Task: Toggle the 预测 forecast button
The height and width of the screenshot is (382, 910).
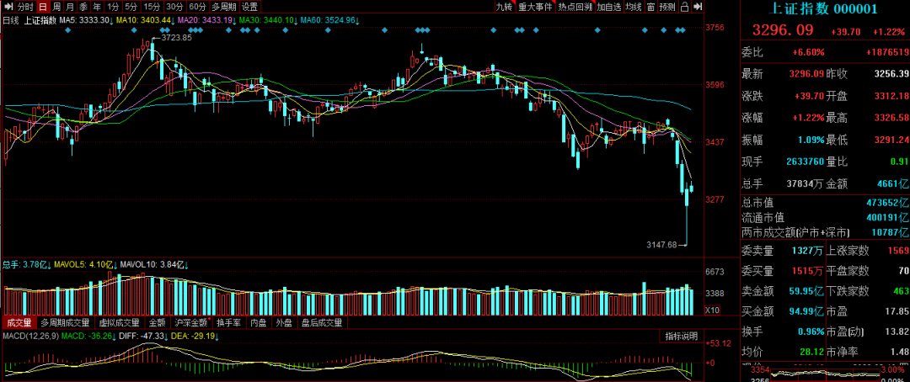Action: pos(667,7)
